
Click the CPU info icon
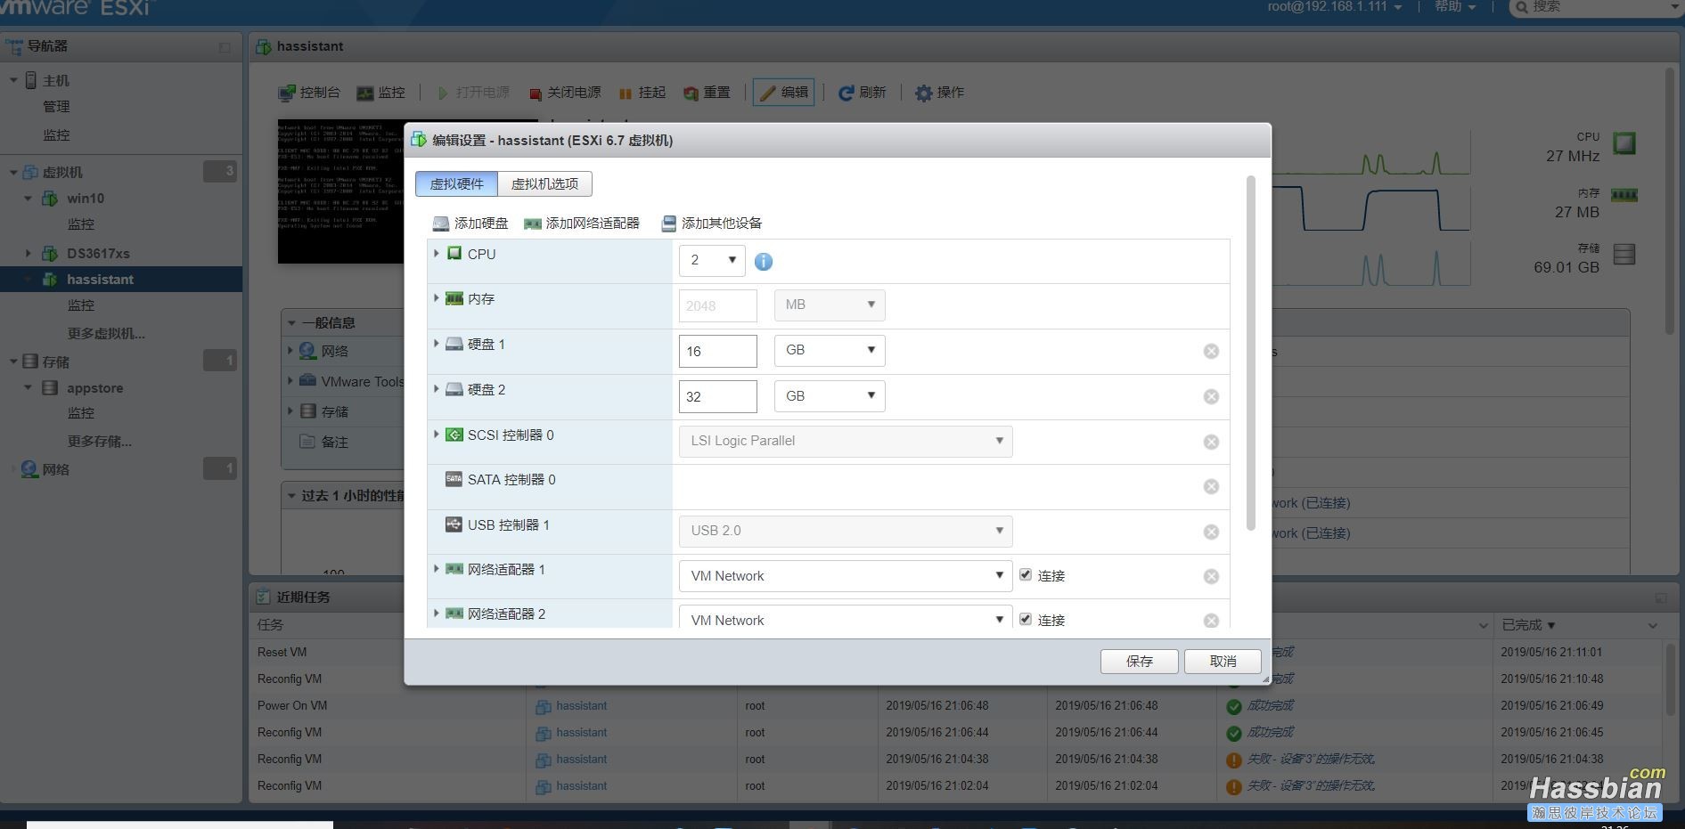click(764, 262)
